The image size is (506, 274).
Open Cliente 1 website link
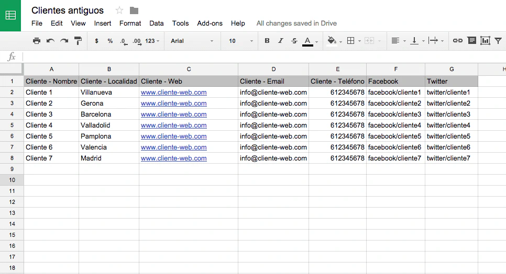click(173, 93)
